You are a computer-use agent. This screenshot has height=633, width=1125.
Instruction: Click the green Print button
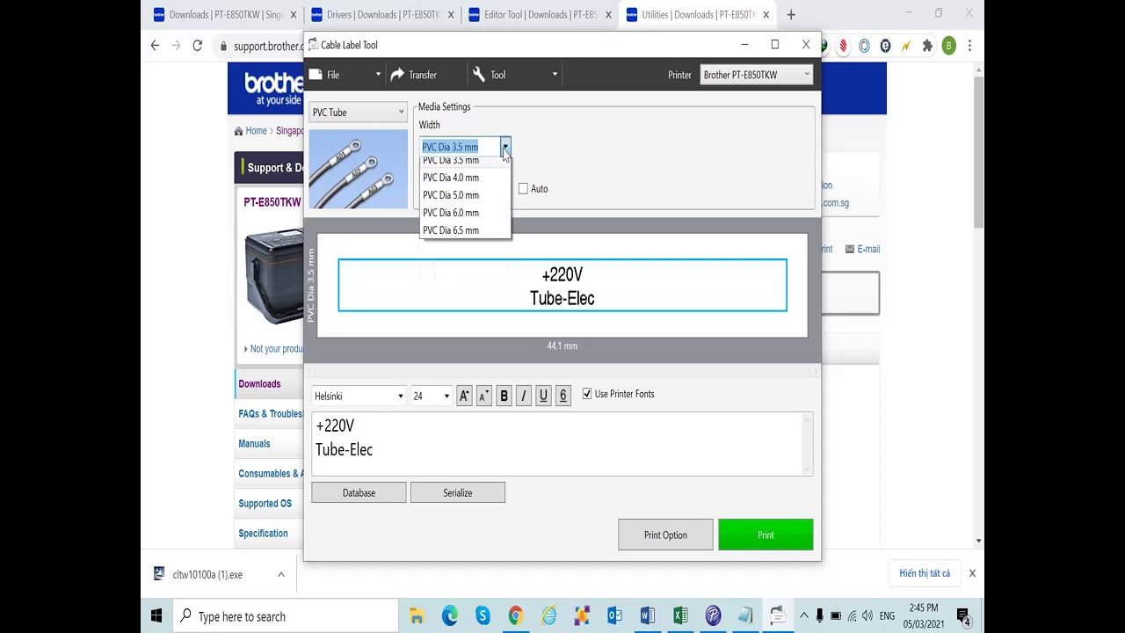click(x=766, y=535)
